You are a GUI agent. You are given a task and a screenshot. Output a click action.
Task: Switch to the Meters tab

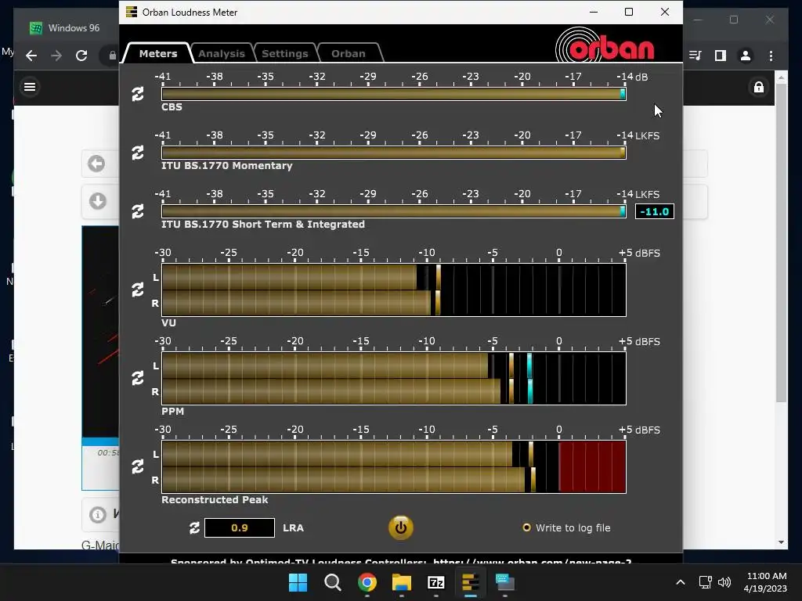(x=158, y=53)
